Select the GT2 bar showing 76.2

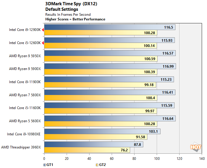pos(87,150)
